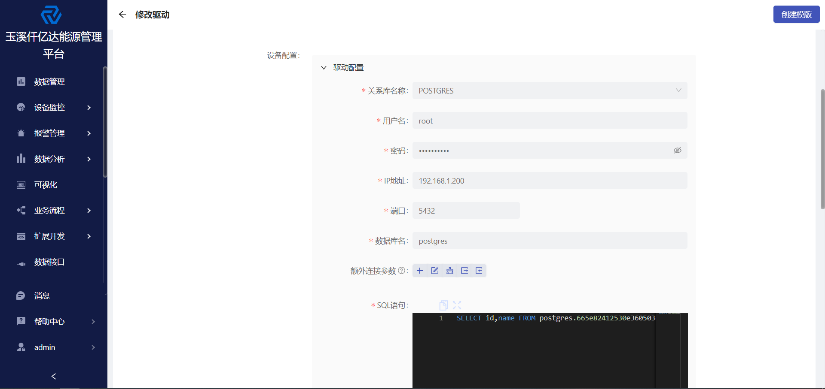Edit extra connection parameters
Image resolution: width=825 pixels, height=389 pixels.
pos(435,271)
